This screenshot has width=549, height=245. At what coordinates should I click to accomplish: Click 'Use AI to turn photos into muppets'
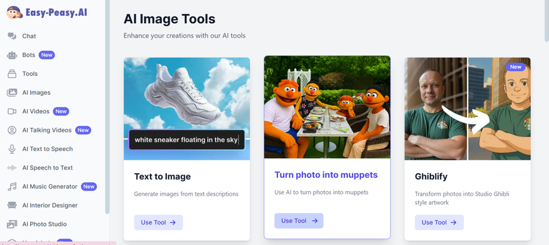322,193
